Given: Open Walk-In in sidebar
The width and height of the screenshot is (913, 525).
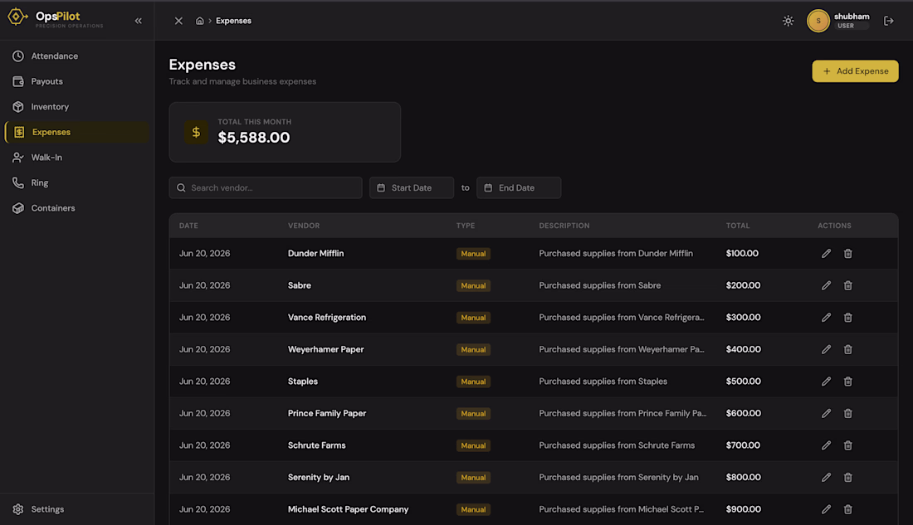Looking at the screenshot, I should tap(77, 157).
